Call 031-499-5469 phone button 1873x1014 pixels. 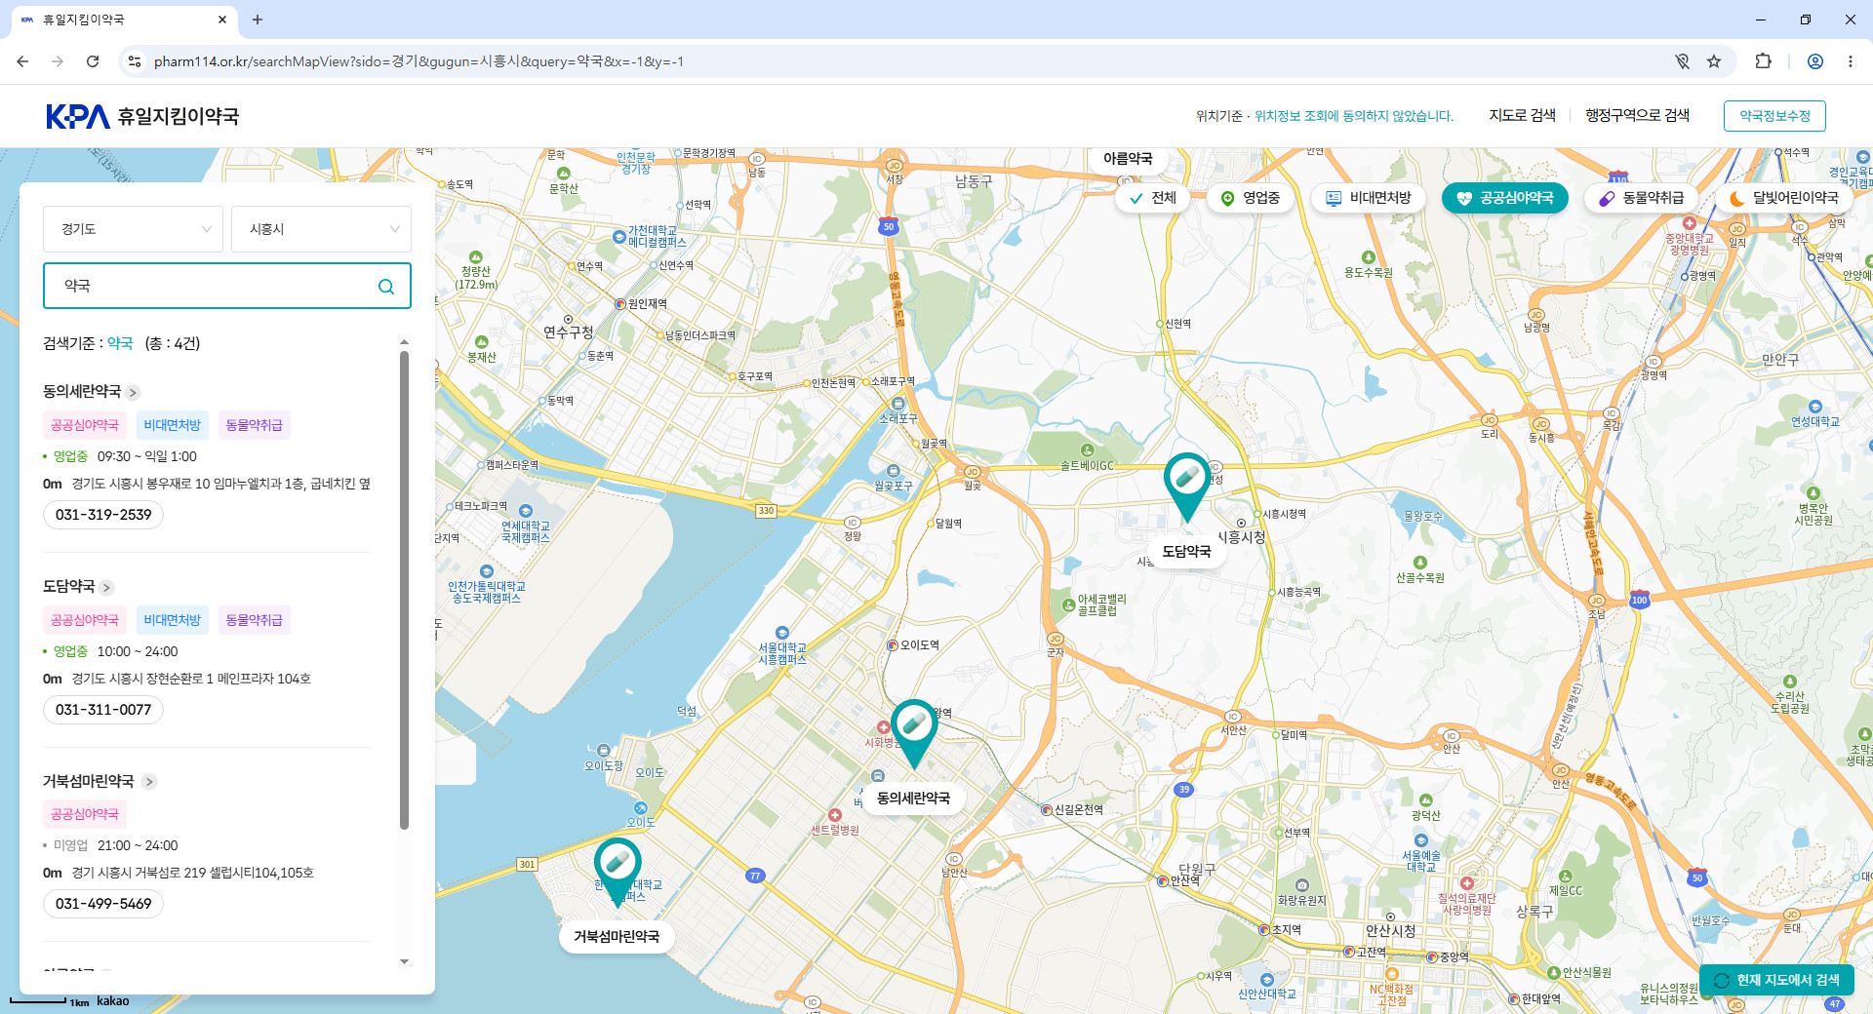[103, 904]
